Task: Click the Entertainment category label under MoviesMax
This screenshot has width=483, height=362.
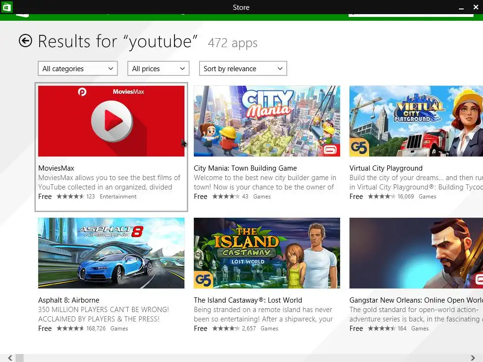Action: [x=118, y=197]
